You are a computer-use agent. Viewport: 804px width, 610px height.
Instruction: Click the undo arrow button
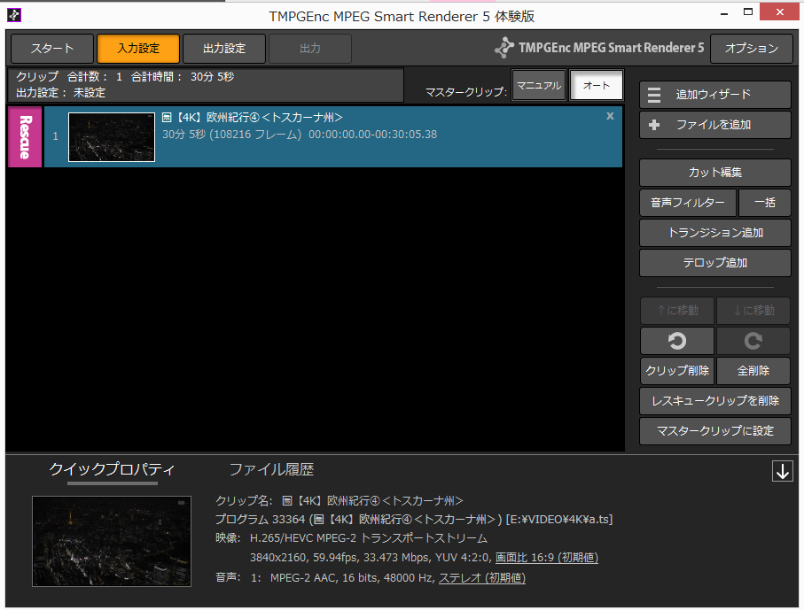coord(677,341)
